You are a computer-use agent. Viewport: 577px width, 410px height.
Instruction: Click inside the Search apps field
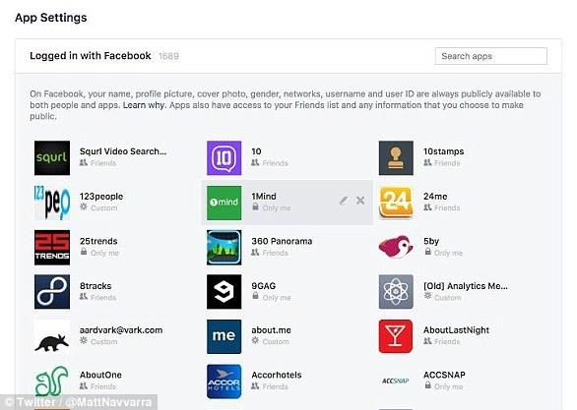[491, 56]
